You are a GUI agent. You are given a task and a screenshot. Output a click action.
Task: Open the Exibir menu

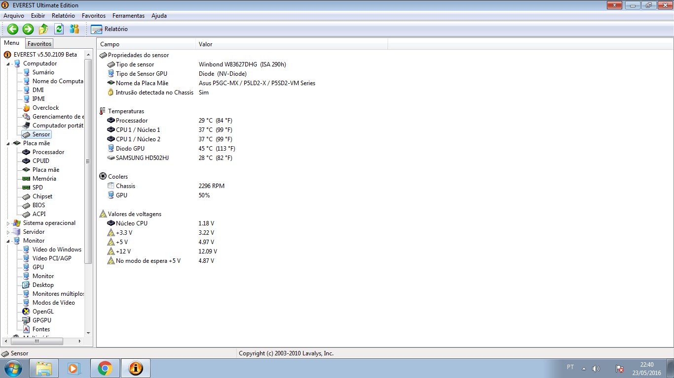(x=38, y=16)
